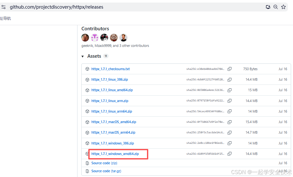Select hash text sha256:865806a4eec32136
The image size is (293, 177).
(x=205, y=90)
